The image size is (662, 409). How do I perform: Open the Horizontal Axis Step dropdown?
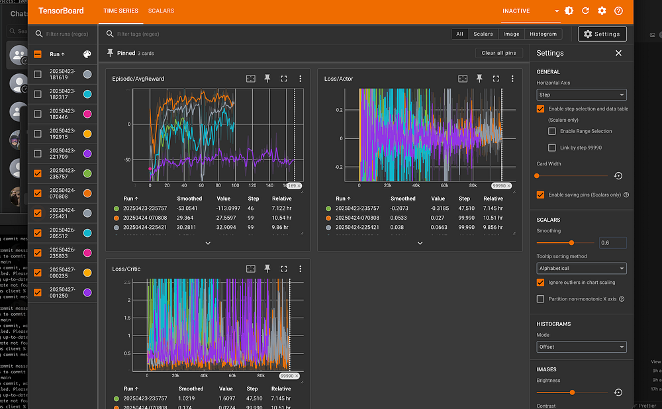[x=581, y=95]
